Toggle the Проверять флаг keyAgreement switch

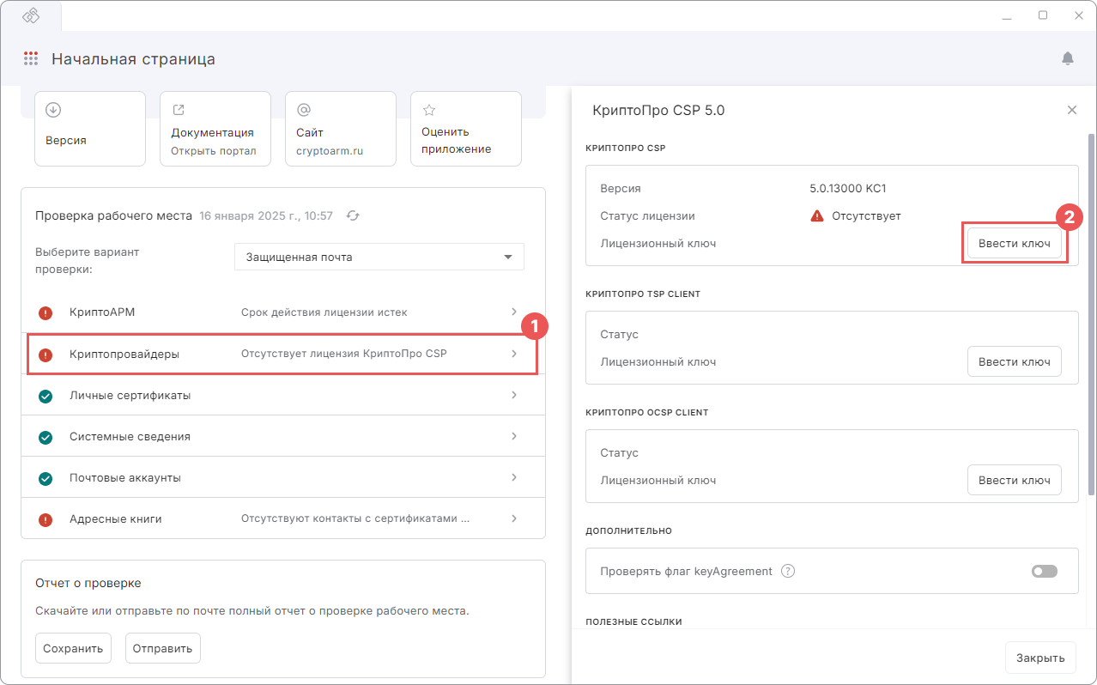point(1045,572)
